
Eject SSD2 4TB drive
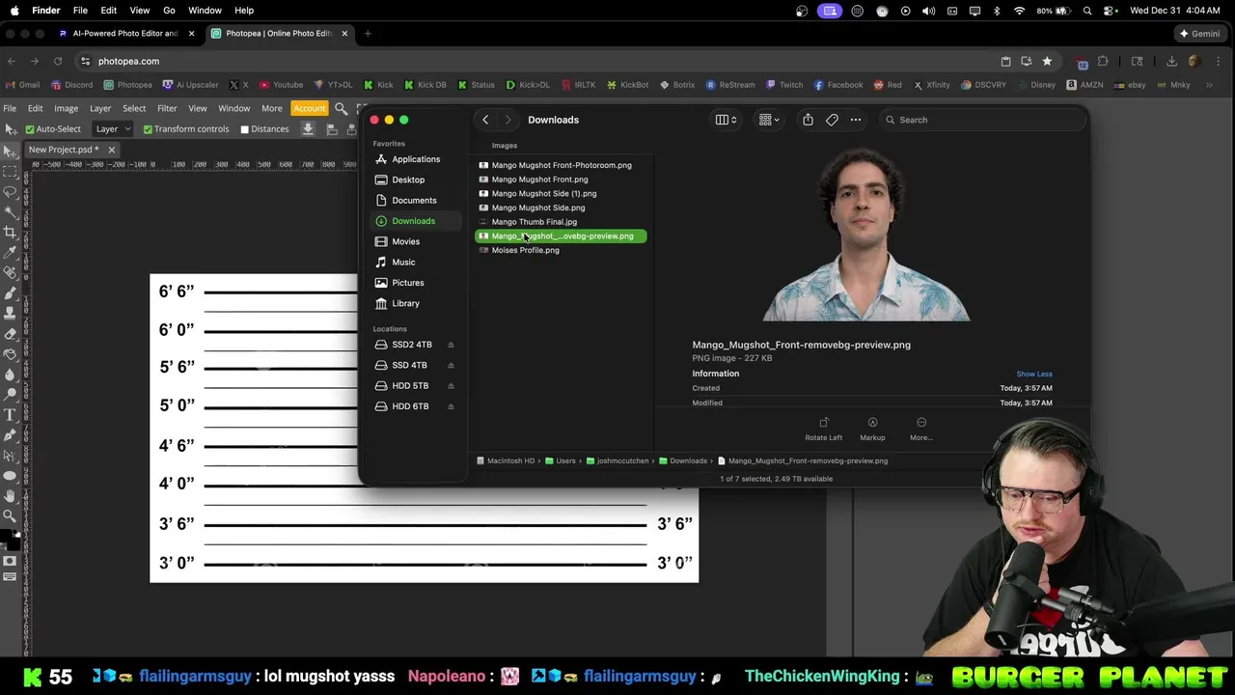click(x=451, y=345)
